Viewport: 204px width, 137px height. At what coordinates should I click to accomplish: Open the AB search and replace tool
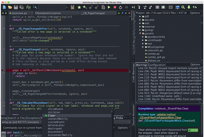(72, 7)
